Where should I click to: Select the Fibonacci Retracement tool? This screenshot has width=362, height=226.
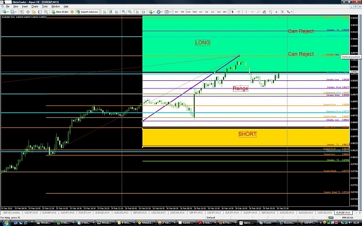point(270,12)
